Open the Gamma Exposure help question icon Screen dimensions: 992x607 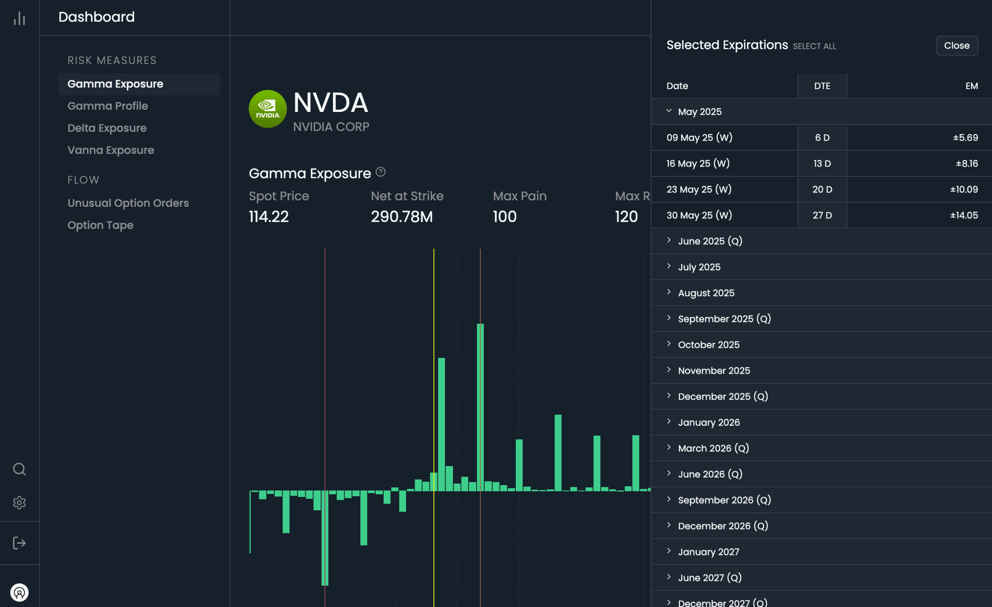[x=381, y=172]
